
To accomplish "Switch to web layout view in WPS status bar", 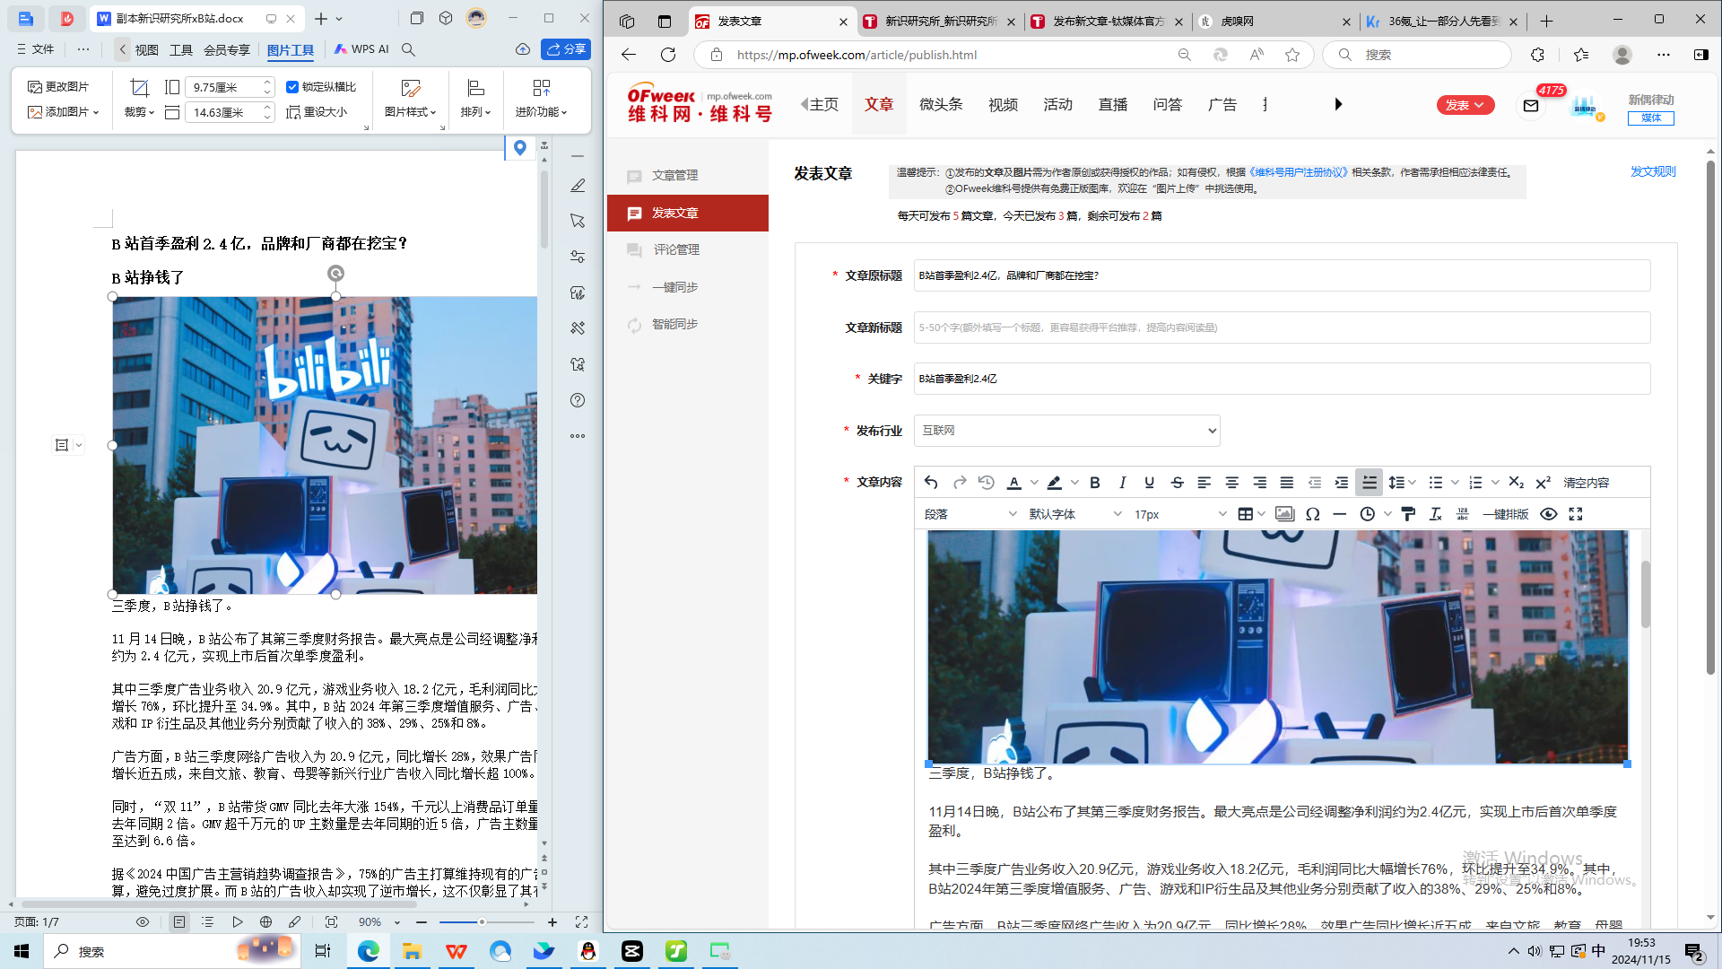I will coord(266,922).
